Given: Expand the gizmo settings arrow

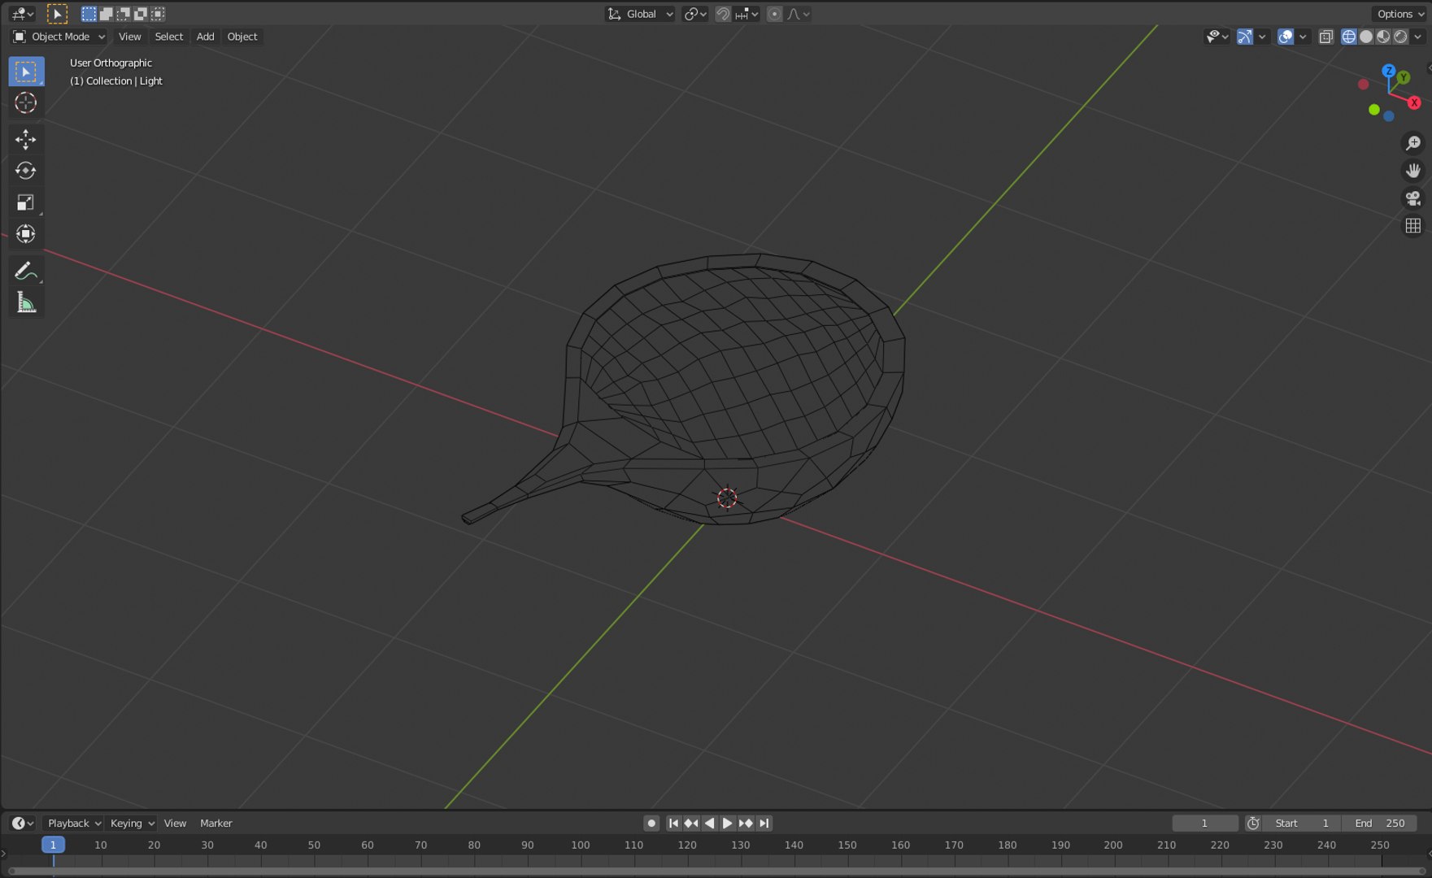Looking at the screenshot, I should (1262, 37).
